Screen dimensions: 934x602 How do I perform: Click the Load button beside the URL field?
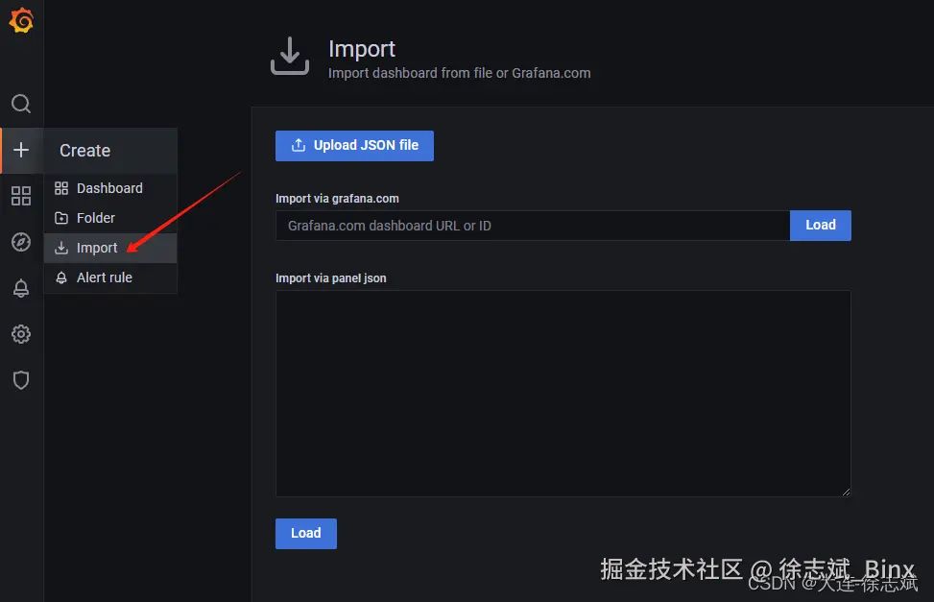(x=820, y=226)
